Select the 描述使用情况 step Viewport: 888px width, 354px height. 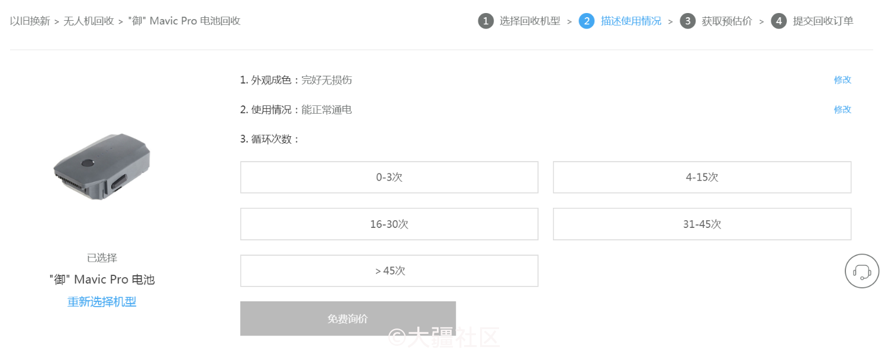pos(631,21)
